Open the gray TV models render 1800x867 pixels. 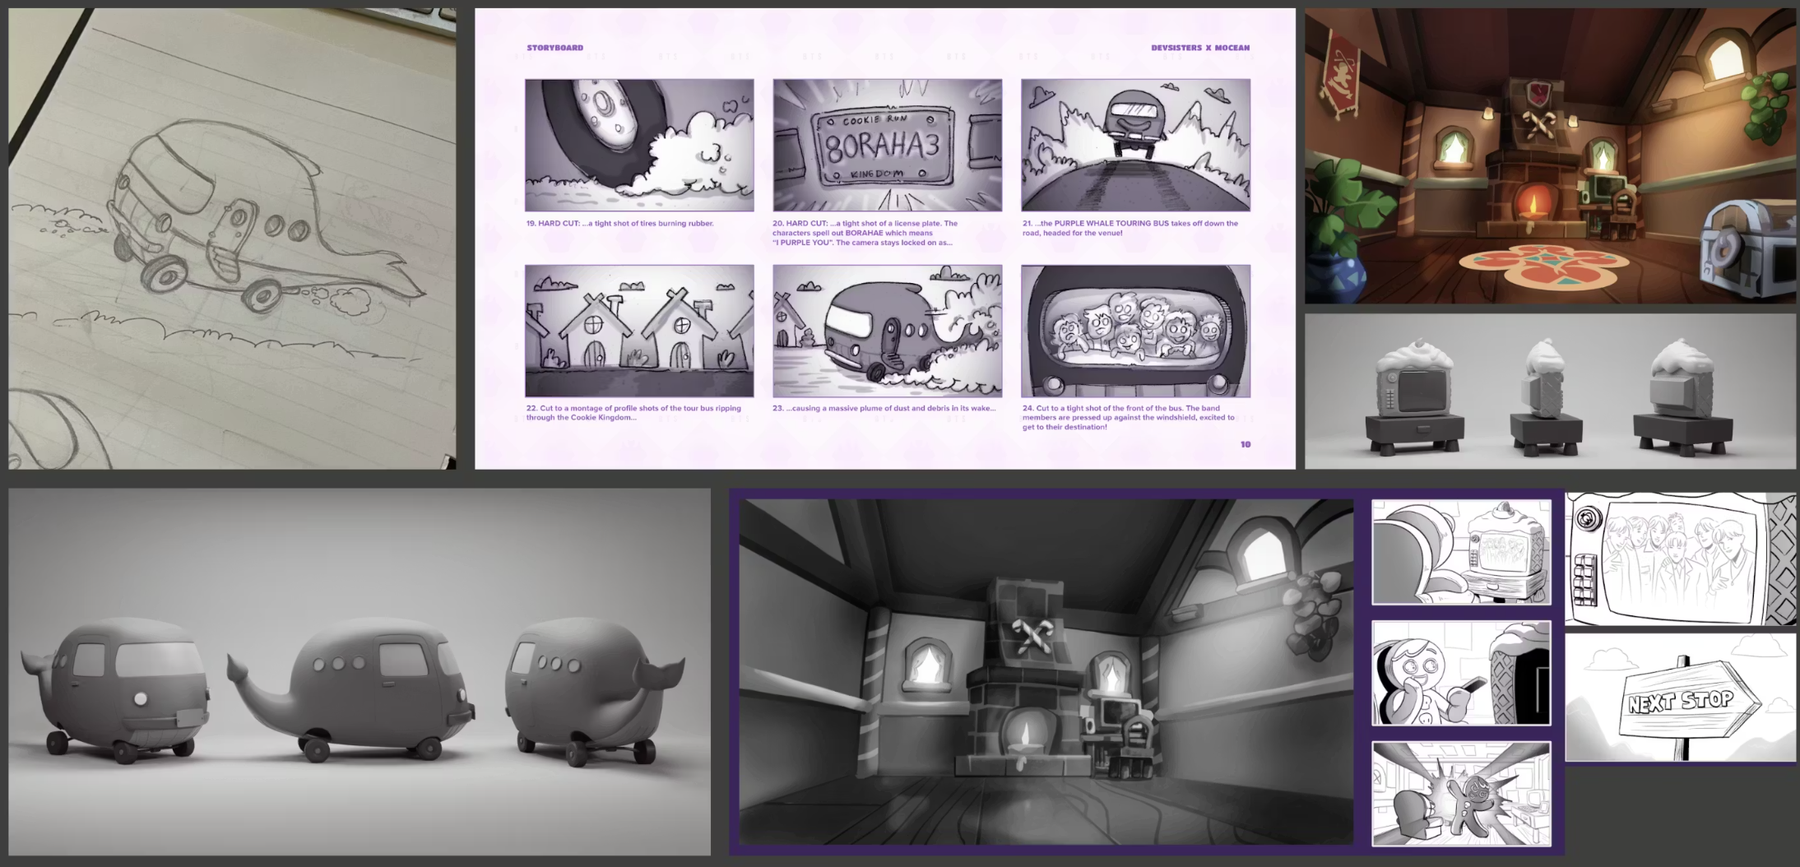[1550, 392]
